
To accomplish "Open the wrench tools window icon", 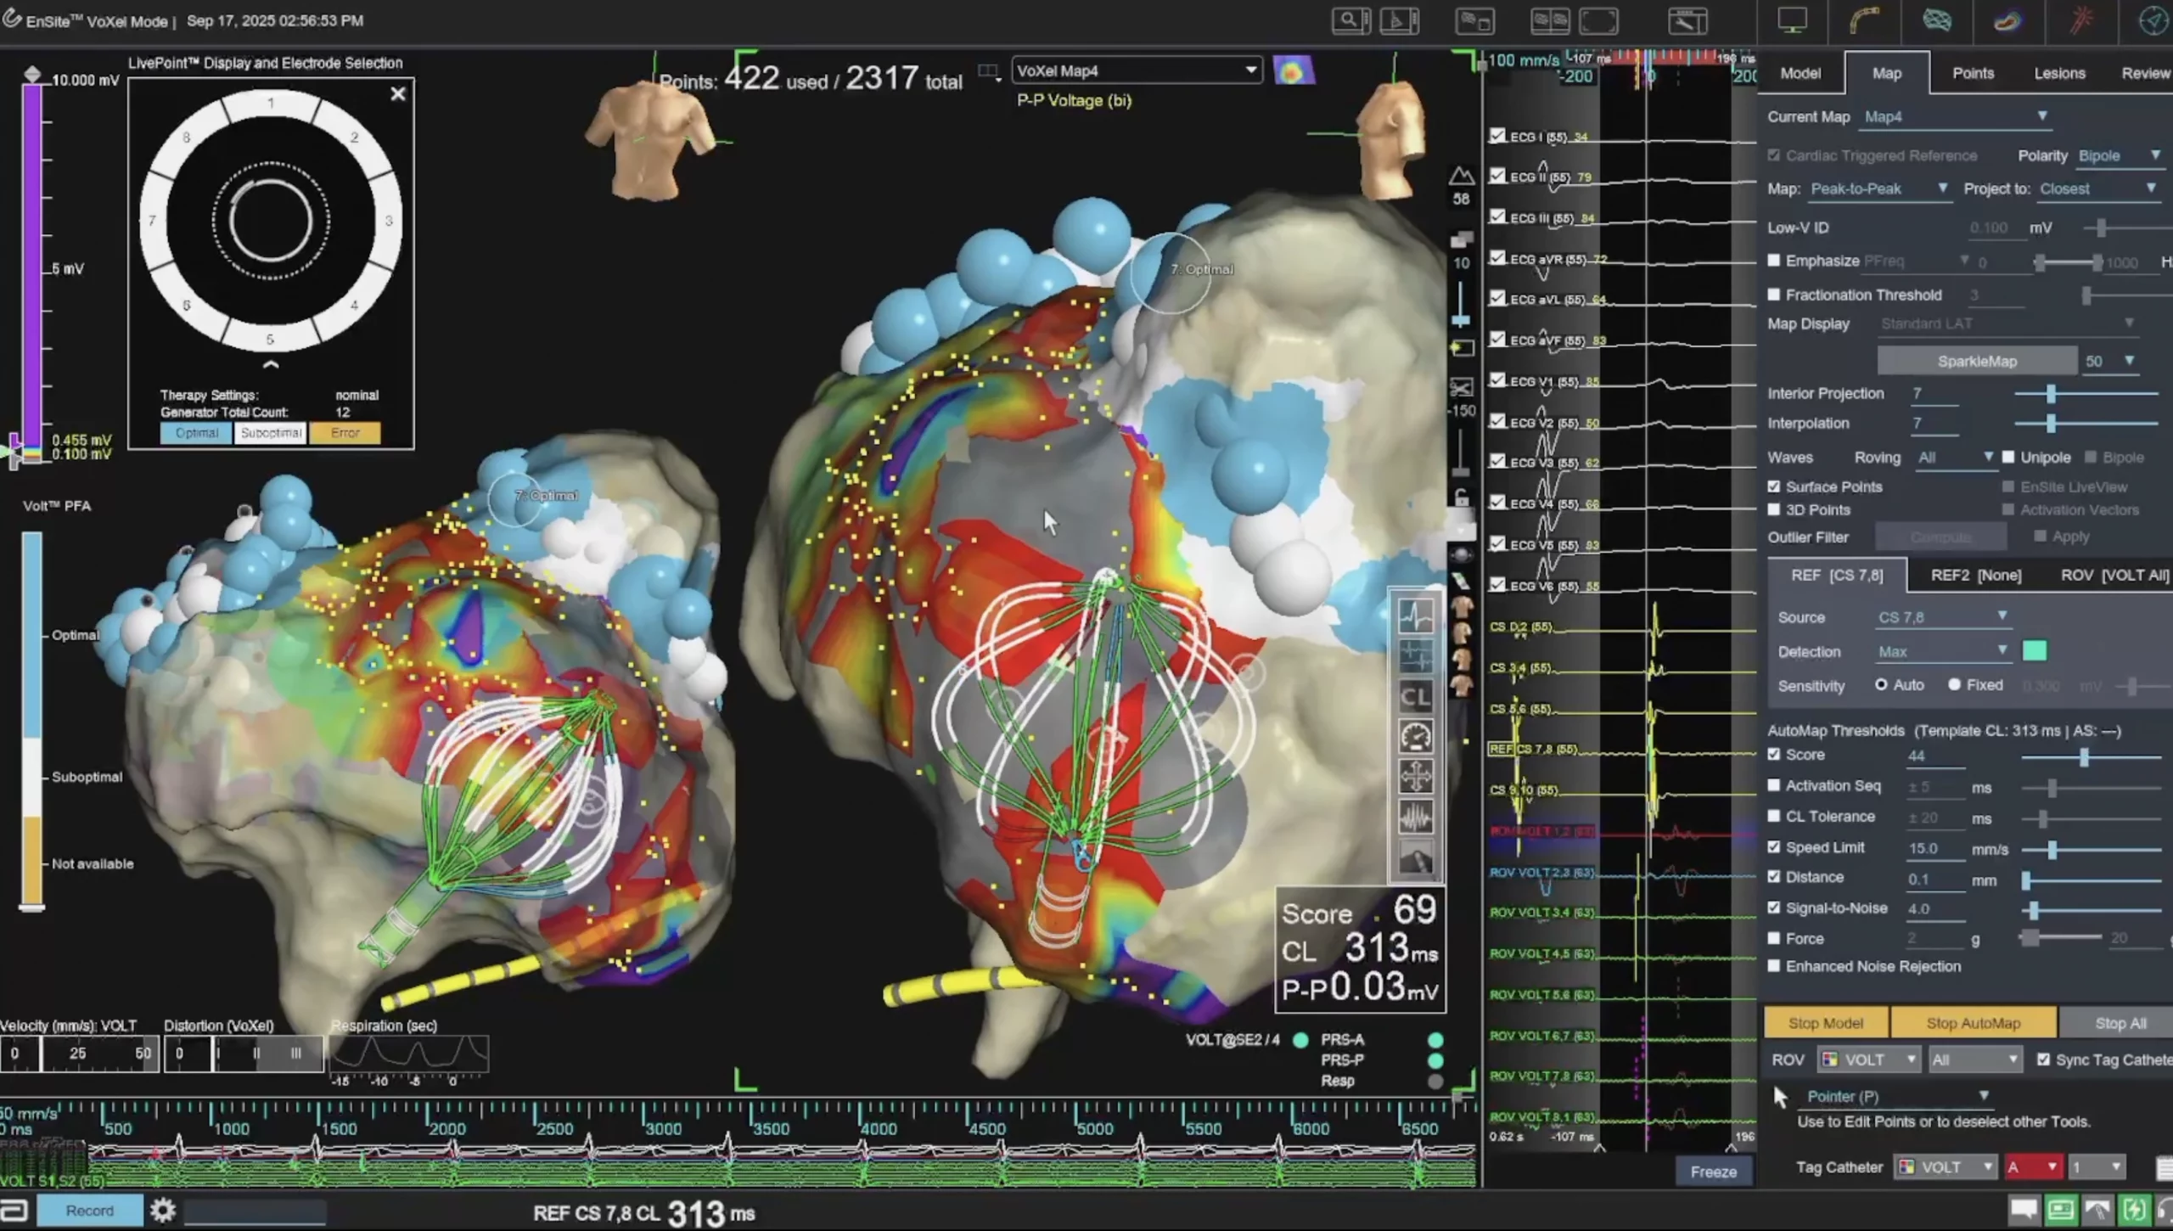I will [x=1687, y=21].
